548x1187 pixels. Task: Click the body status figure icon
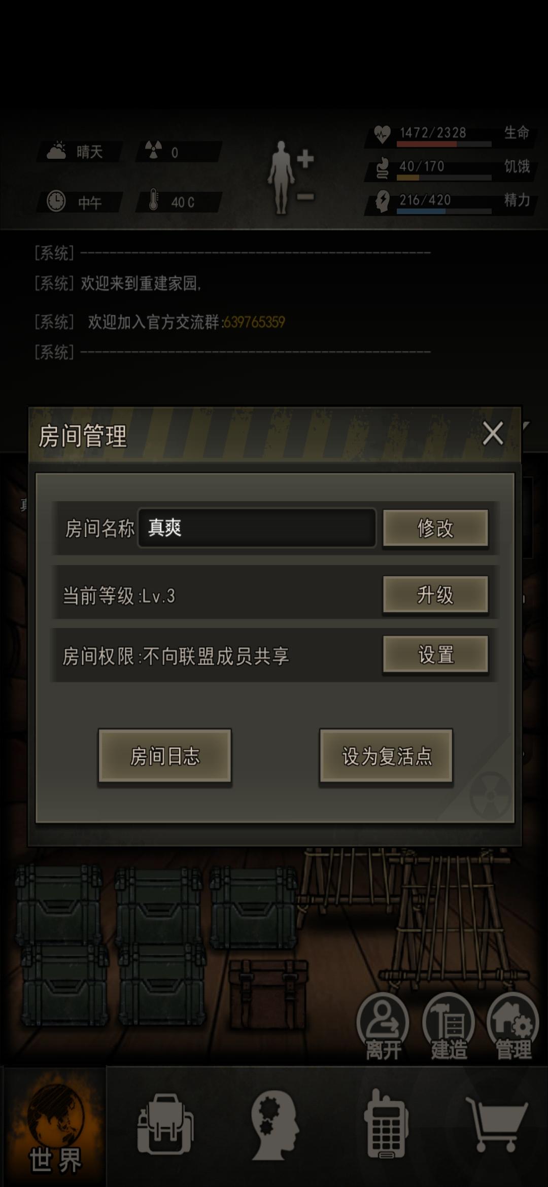point(291,177)
